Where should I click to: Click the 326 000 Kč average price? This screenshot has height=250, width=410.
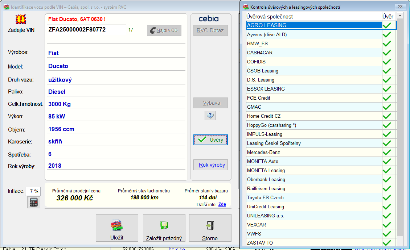coord(75,198)
